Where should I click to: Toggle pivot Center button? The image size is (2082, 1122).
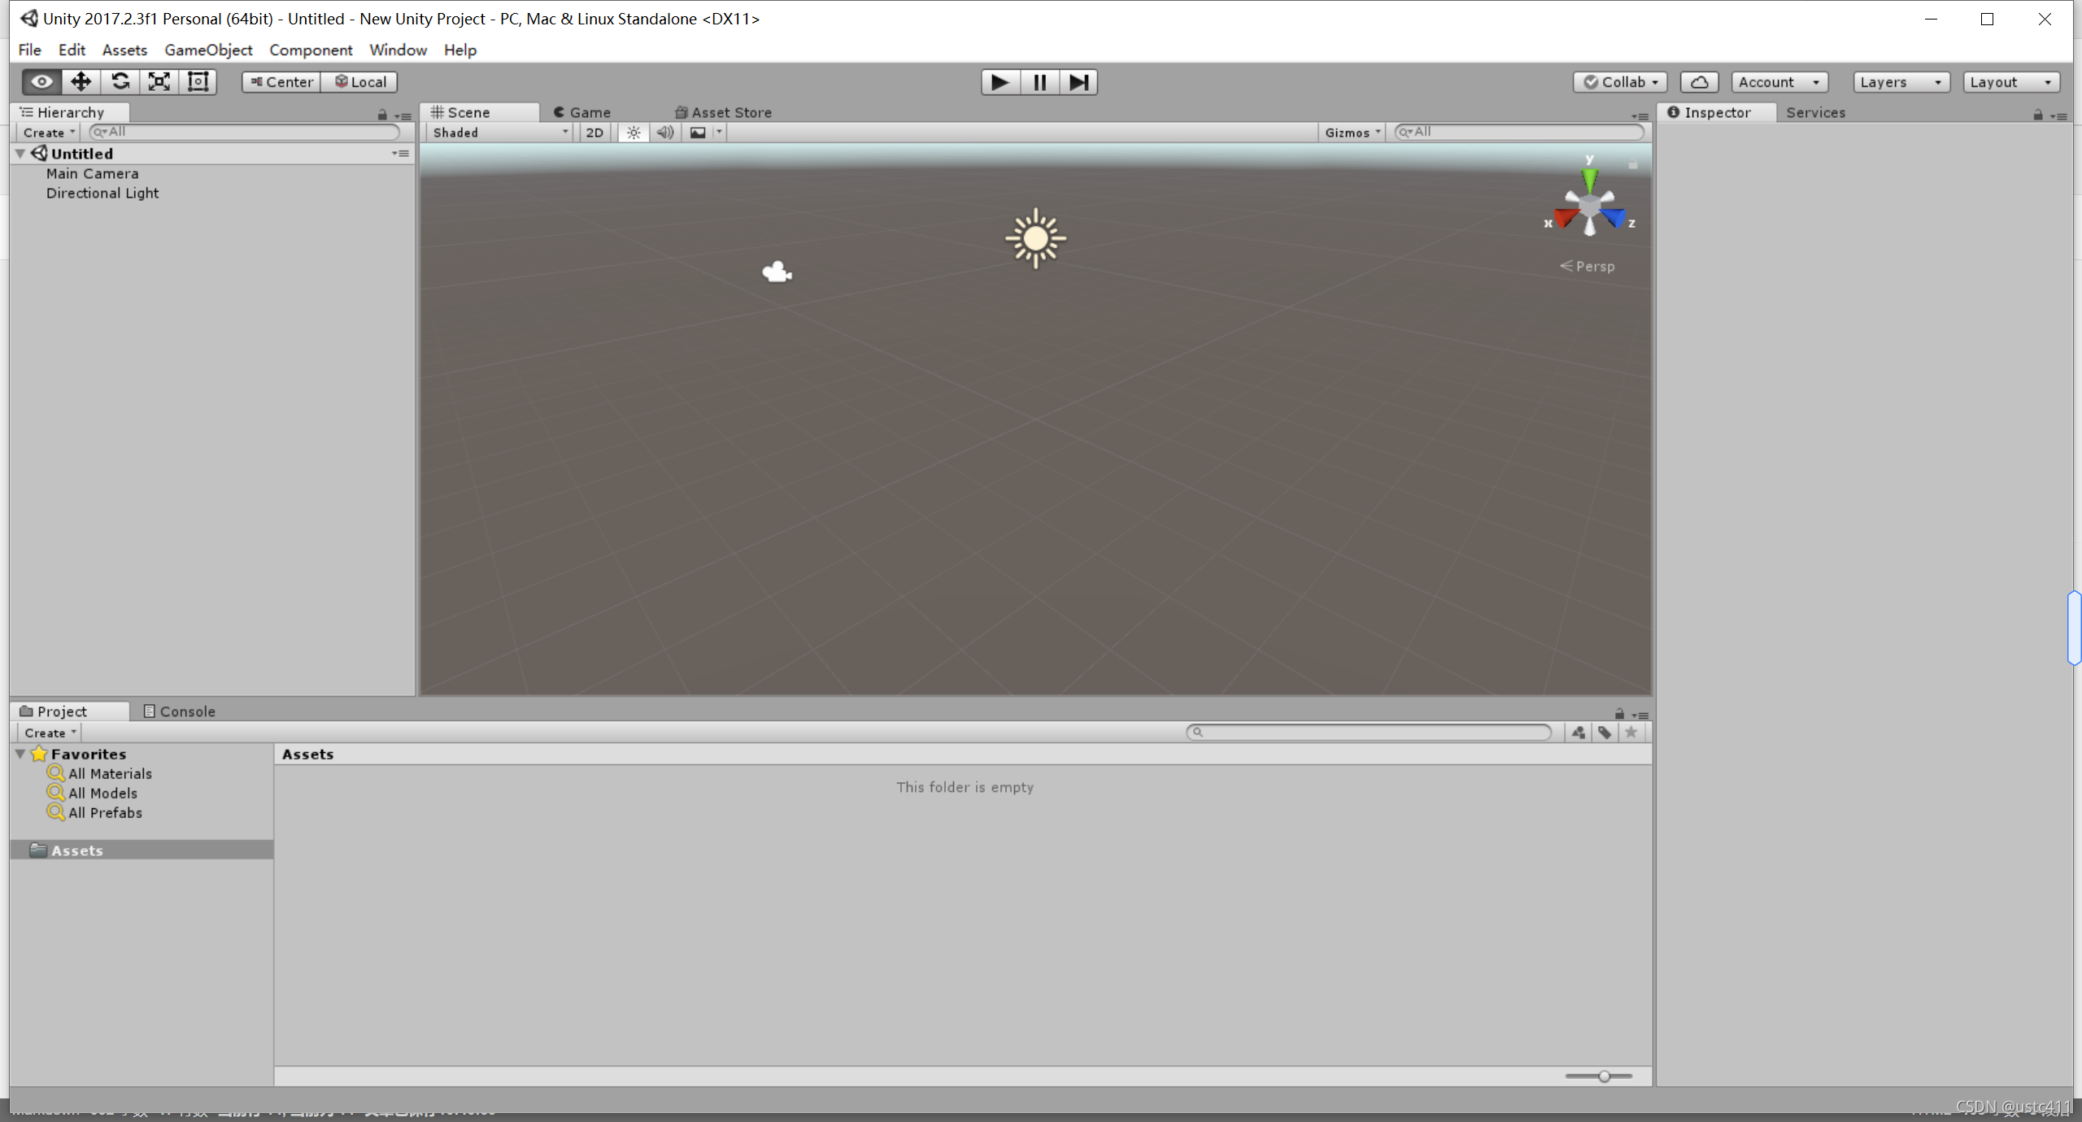(x=281, y=82)
